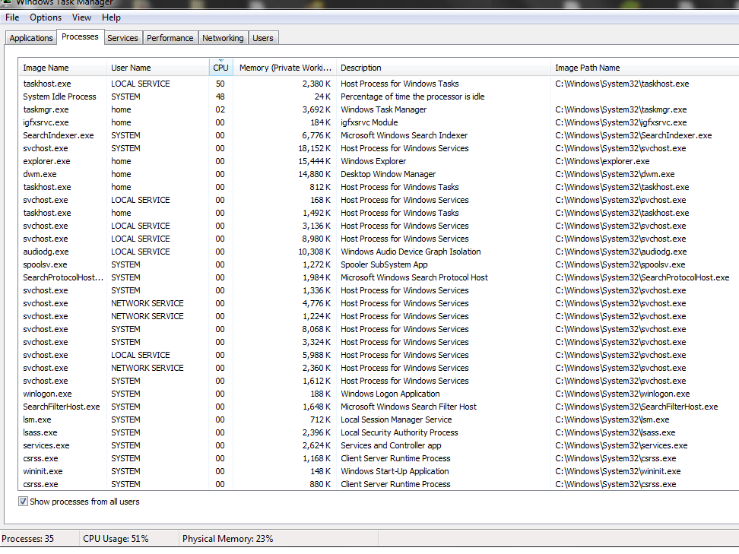This screenshot has height=554, width=739.
Task: Select svchost.exe with 168 K memory
Action: 379,200
